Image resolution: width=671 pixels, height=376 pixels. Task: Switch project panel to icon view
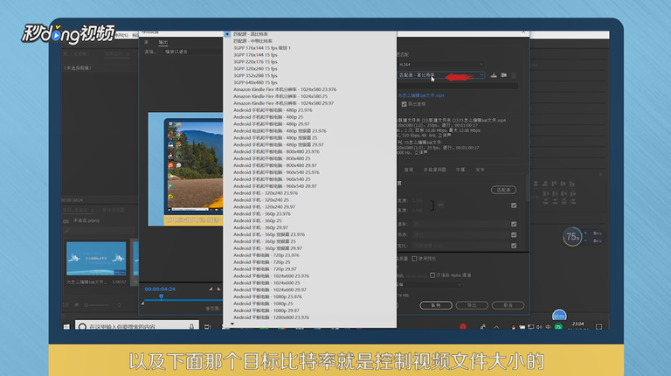tap(77, 305)
